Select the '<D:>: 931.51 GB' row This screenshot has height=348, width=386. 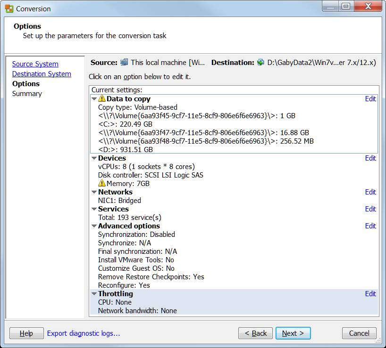(126, 150)
